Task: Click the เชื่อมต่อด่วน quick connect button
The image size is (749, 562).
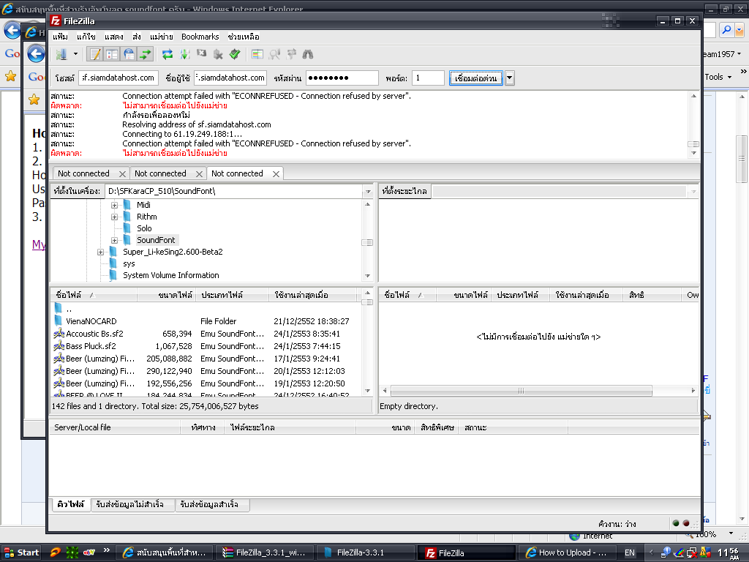Action: [475, 78]
